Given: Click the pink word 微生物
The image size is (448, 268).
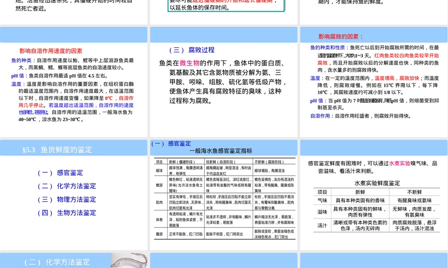Looking at the screenshot, I should [x=190, y=63].
